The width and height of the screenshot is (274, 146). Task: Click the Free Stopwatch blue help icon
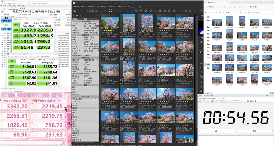256,101
